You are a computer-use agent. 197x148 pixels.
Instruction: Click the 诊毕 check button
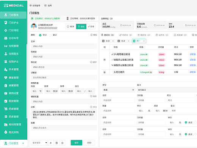pyautogui.click(x=91, y=27)
